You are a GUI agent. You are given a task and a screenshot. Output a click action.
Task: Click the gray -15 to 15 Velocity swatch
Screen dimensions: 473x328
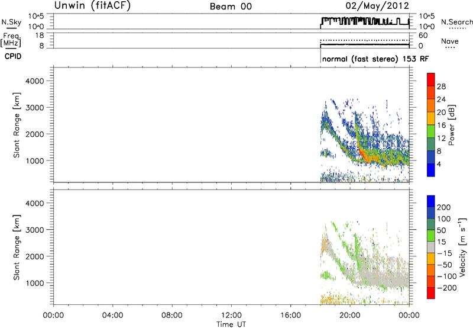pyautogui.click(x=431, y=247)
